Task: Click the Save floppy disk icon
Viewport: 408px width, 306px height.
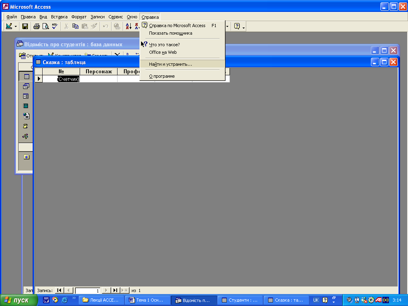Action: (25, 26)
